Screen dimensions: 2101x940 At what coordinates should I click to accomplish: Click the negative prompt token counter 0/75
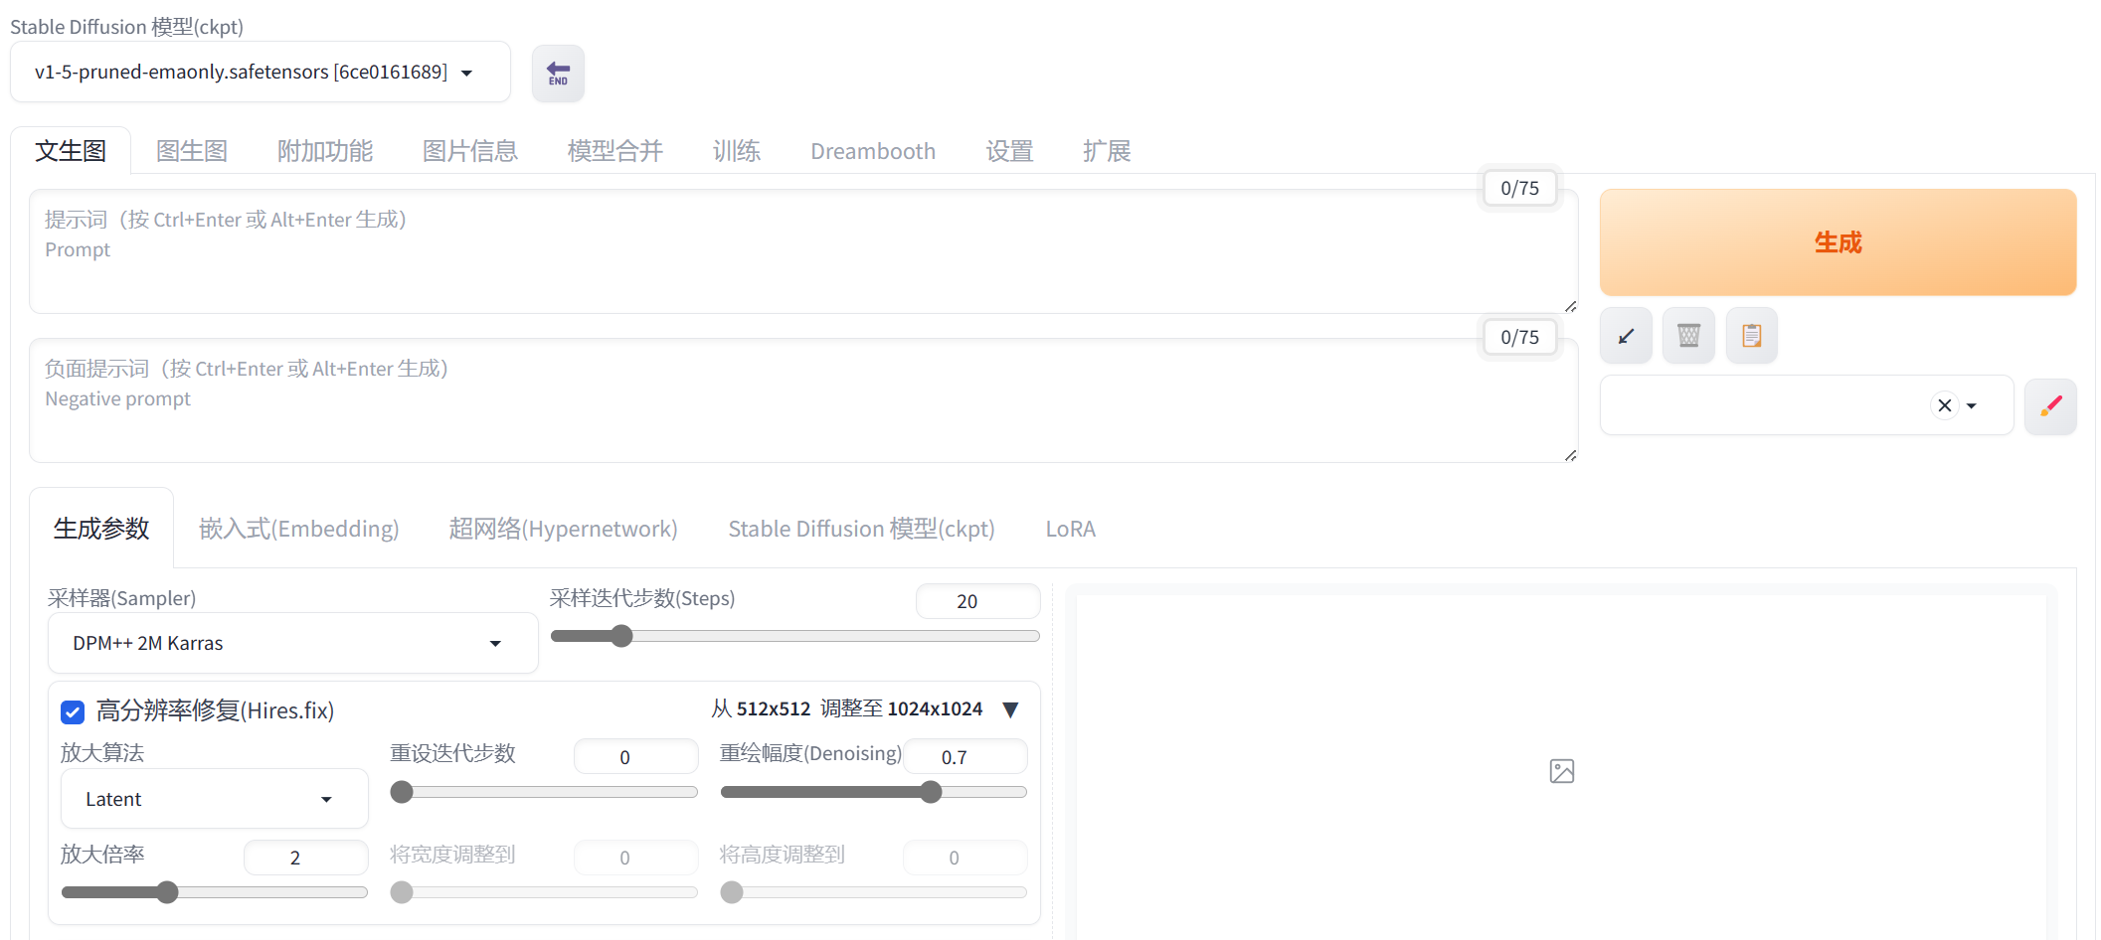pos(1519,337)
